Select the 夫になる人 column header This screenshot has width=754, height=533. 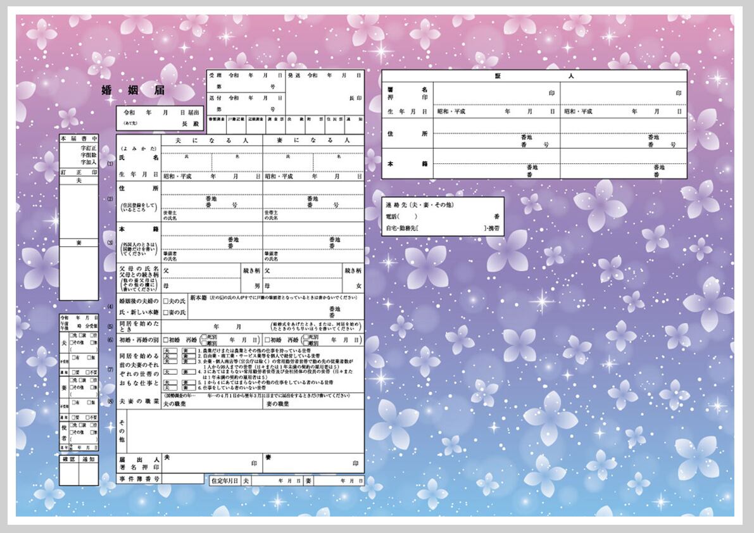211,141
